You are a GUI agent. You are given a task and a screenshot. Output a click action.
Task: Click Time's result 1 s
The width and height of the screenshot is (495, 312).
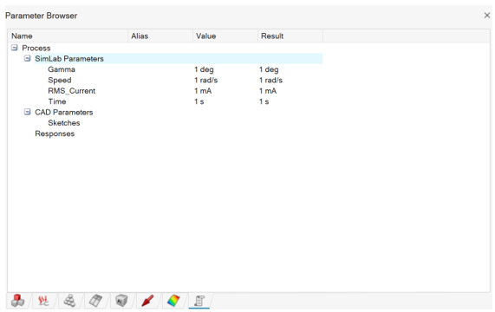click(x=264, y=101)
